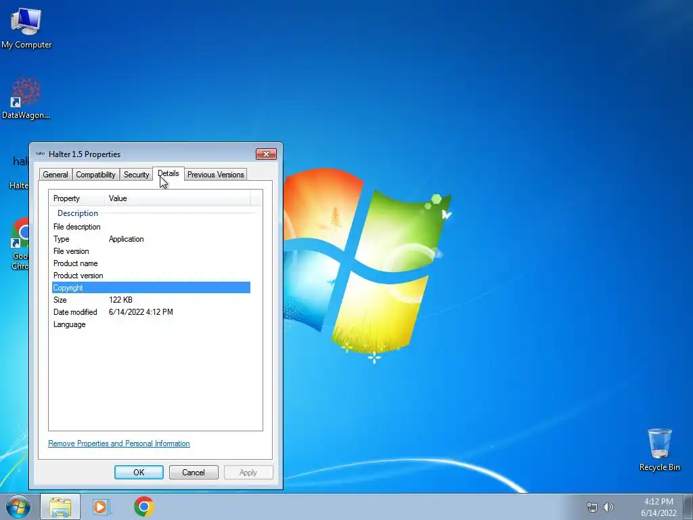This screenshot has height=520, width=693.
Task: Select the Language row
Action: click(151, 324)
